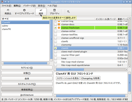This screenshot has width=132, height=102.
Task: Open the ファイル(F) menu
Action: (x=6, y=6)
